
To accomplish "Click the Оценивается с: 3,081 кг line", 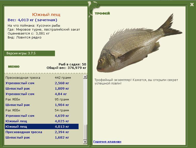I will 29,33.
